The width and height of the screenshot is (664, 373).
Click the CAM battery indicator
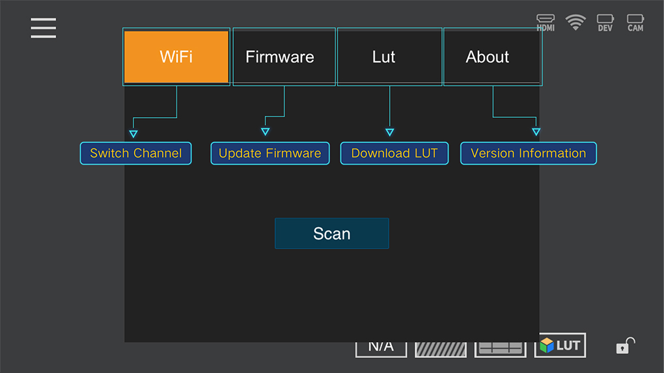pyautogui.click(x=635, y=23)
